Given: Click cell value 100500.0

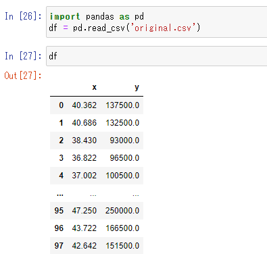Looking at the screenshot, I should (x=122, y=176).
